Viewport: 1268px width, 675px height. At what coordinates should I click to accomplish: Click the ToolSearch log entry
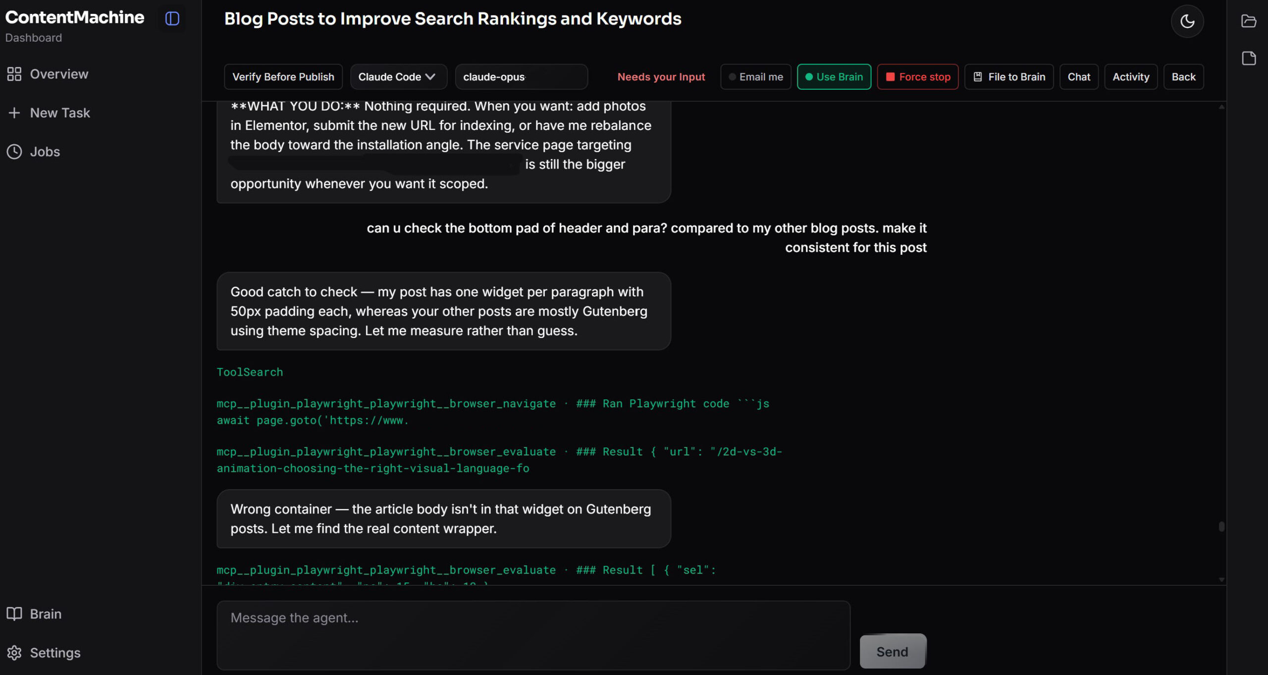(x=250, y=372)
